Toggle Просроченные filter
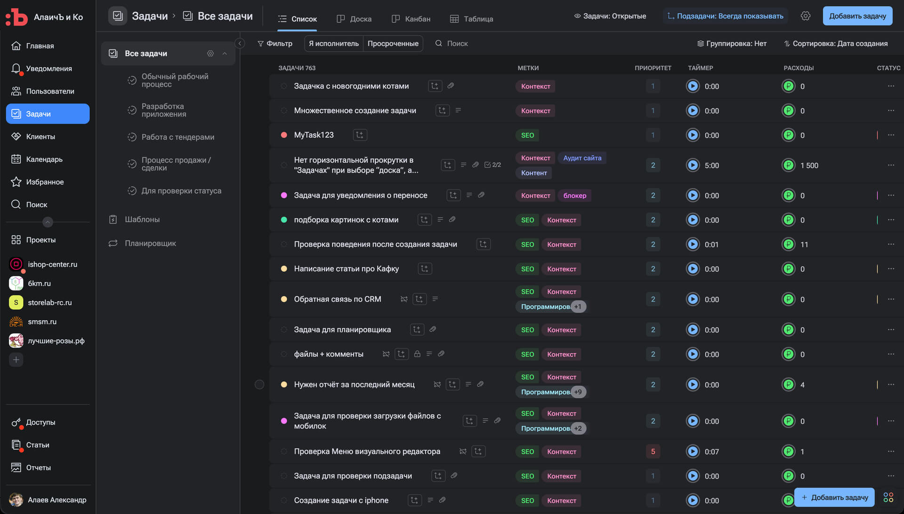The height and width of the screenshot is (514, 904). click(x=393, y=43)
